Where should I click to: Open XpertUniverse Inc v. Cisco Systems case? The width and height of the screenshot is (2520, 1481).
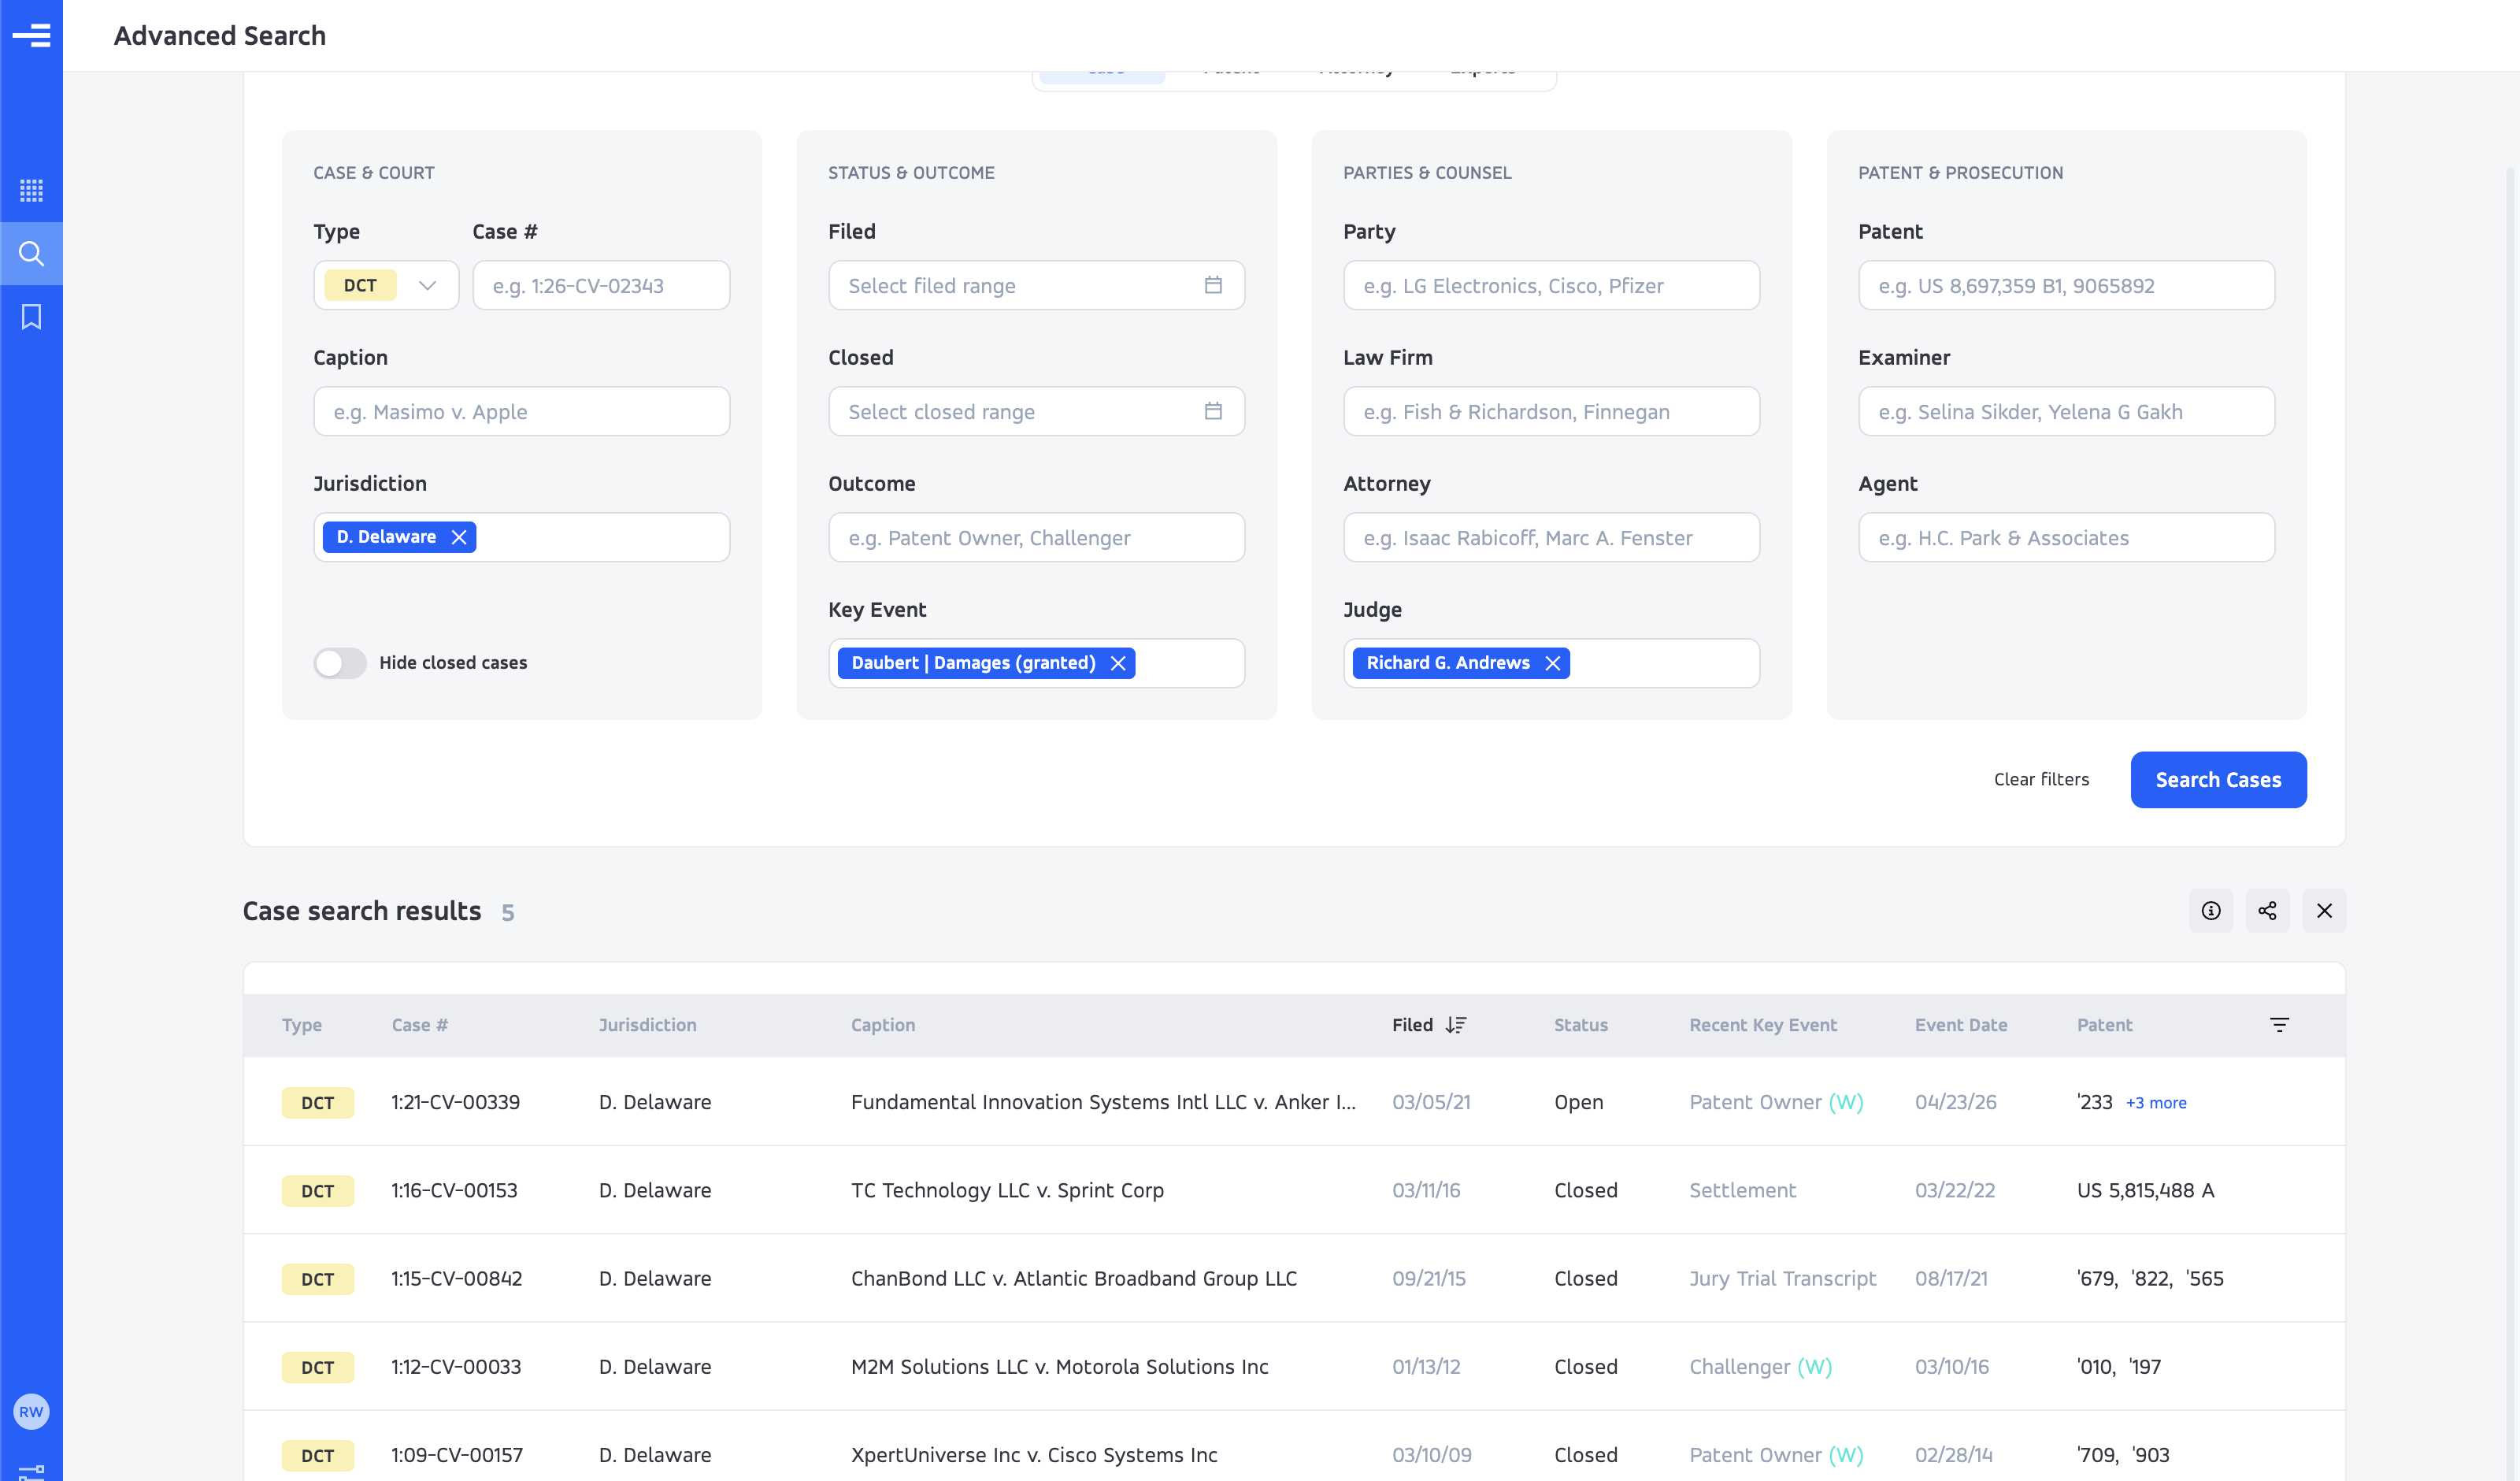coord(1034,1454)
